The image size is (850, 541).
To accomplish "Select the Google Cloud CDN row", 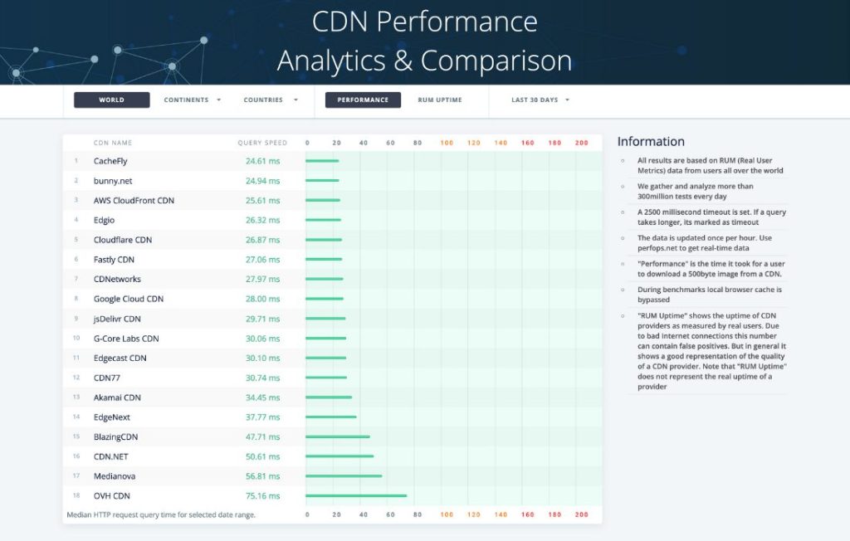I will pyautogui.click(x=332, y=299).
